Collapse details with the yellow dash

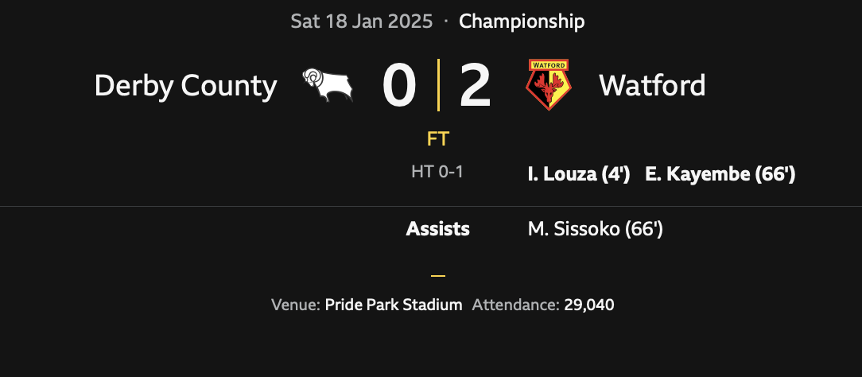point(438,276)
